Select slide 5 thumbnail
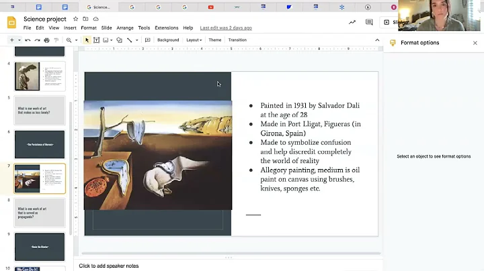 (x=40, y=111)
